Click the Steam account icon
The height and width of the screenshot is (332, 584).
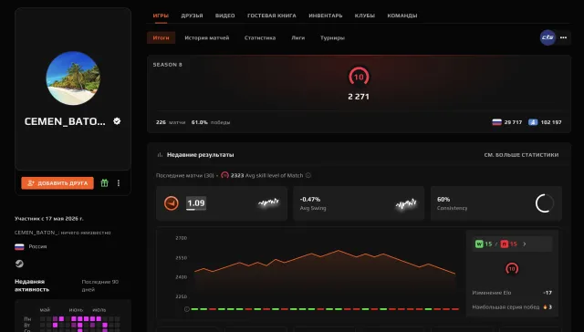point(19,264)
